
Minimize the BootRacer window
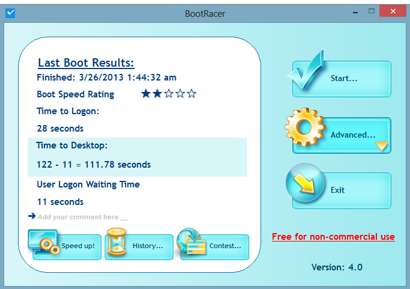click(355, 11)
